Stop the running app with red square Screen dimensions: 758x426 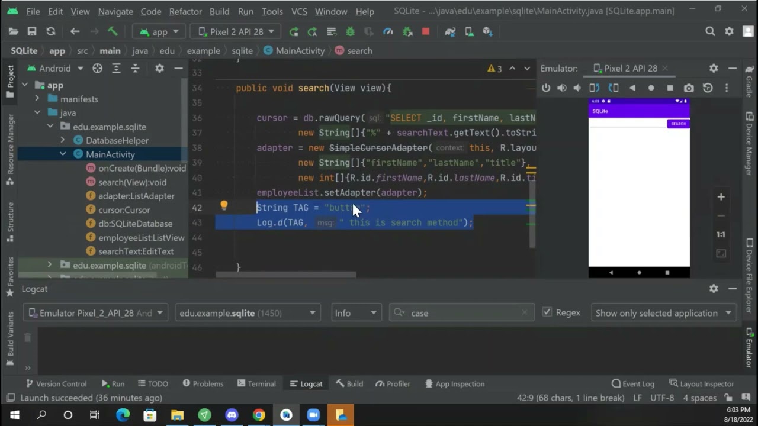(426, 32)
